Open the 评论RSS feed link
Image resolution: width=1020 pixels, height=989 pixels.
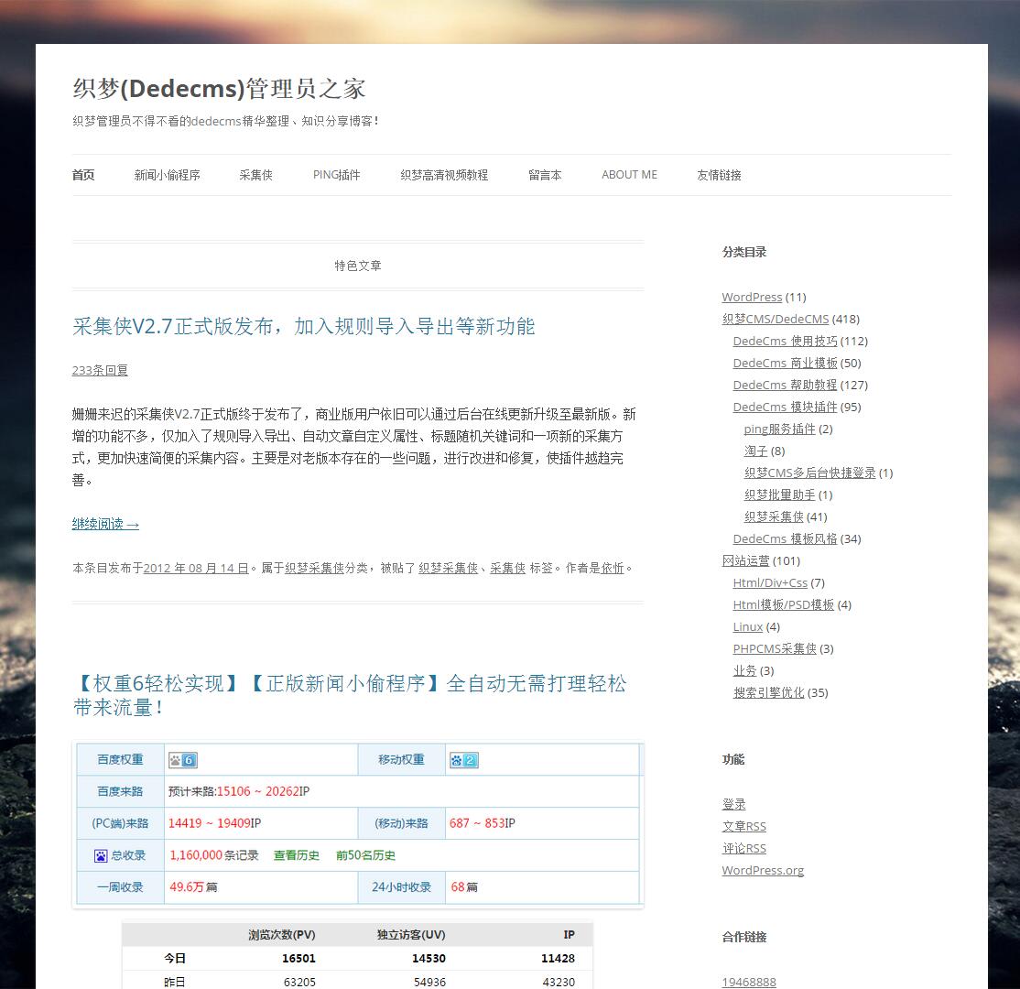click(x=744, y=849)
